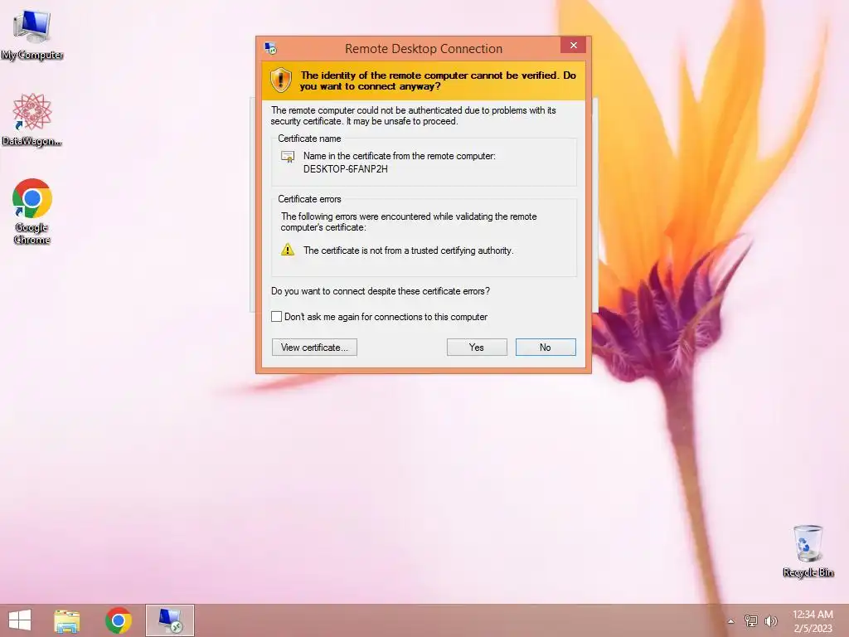Open the Windows Start button
Viewport: 849px width, 637px height.
20,620
